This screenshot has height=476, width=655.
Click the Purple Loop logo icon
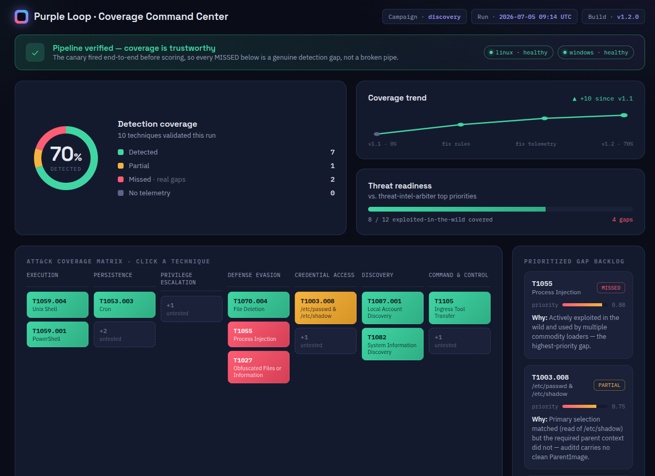[x=21, y=17]
